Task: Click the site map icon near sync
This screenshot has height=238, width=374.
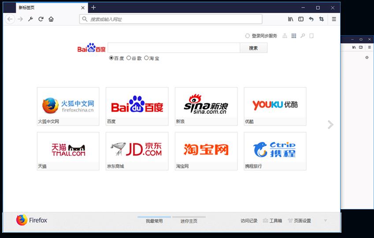Action: click(x=285, y=36)
